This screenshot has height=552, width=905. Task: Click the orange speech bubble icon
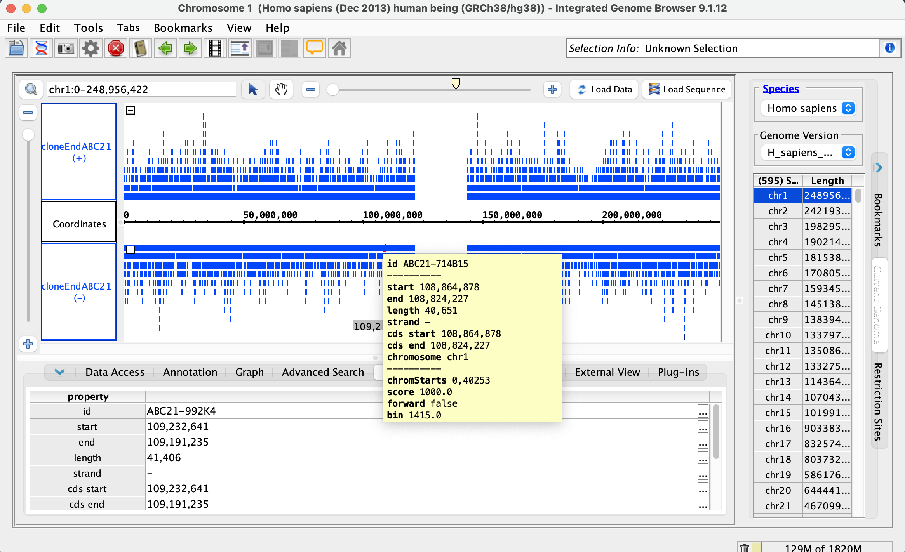tap(315, 49)
